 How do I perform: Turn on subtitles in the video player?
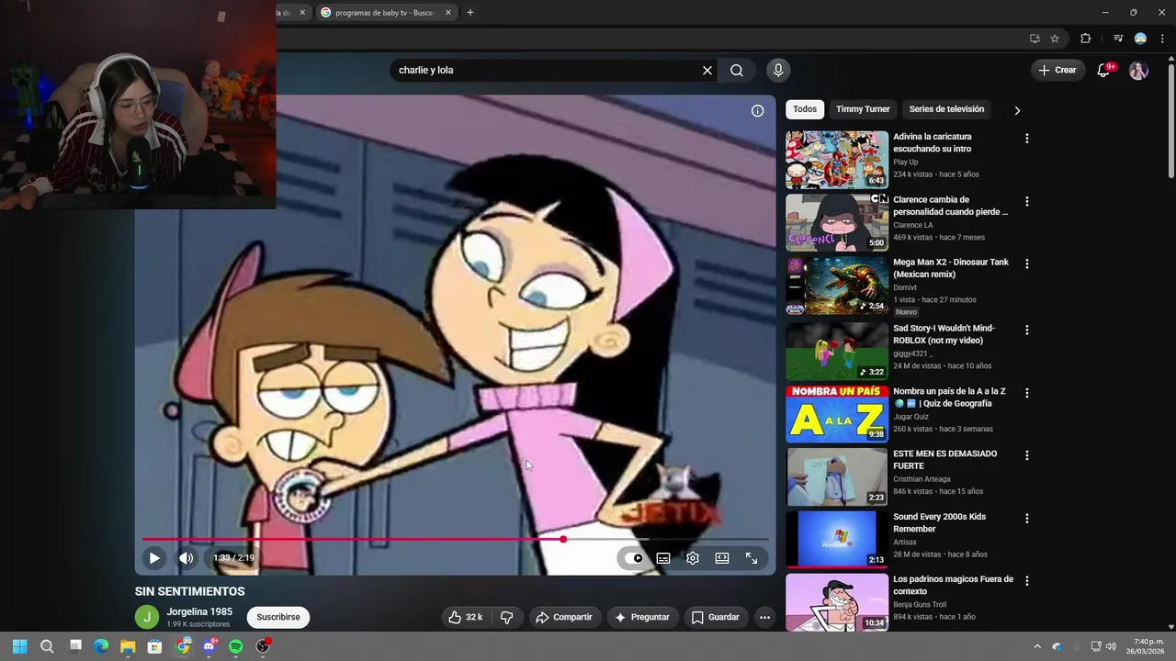click(x=663, y=557)
